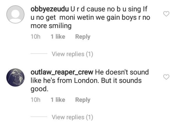Tap the heart on outlaw_reaper_crew's comment
Viewport: 179px width, 122px height.
(166, 77)
